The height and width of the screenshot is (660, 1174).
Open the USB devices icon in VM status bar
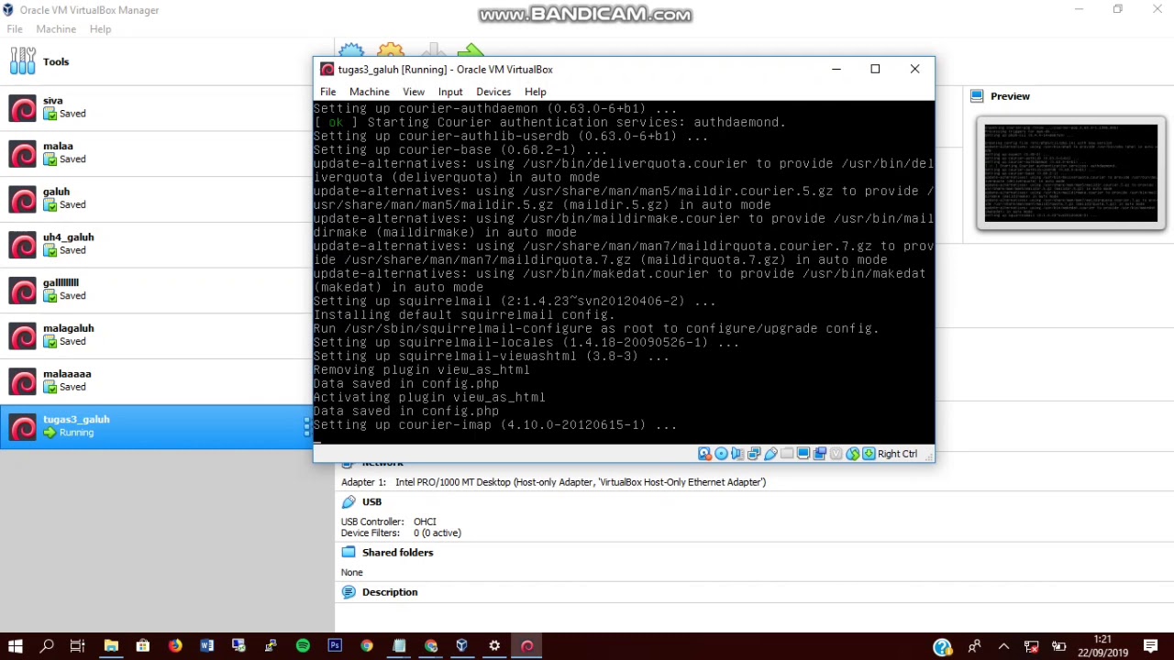point(770,454)
